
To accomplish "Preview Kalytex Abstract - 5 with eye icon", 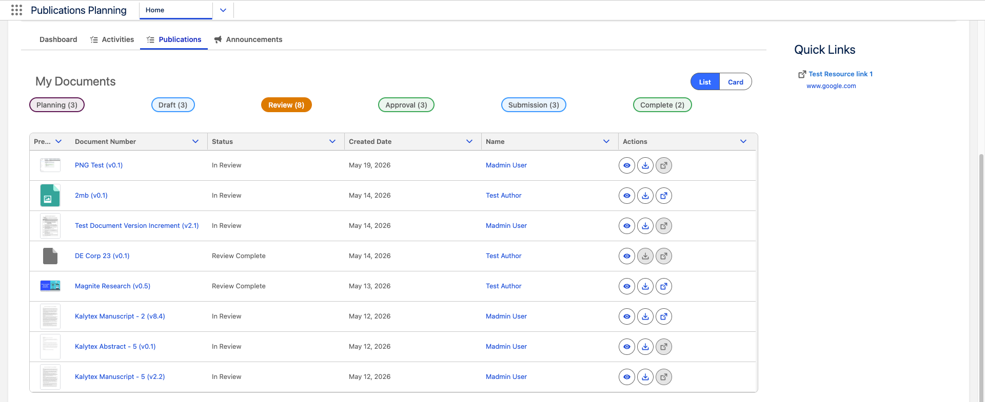I will (627, 347).
